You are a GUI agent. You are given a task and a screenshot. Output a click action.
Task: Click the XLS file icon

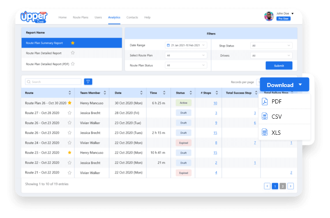coord(265,132)
